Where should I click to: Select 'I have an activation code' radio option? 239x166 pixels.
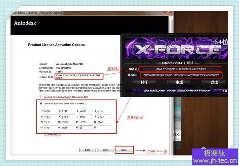tap(41, 103)
